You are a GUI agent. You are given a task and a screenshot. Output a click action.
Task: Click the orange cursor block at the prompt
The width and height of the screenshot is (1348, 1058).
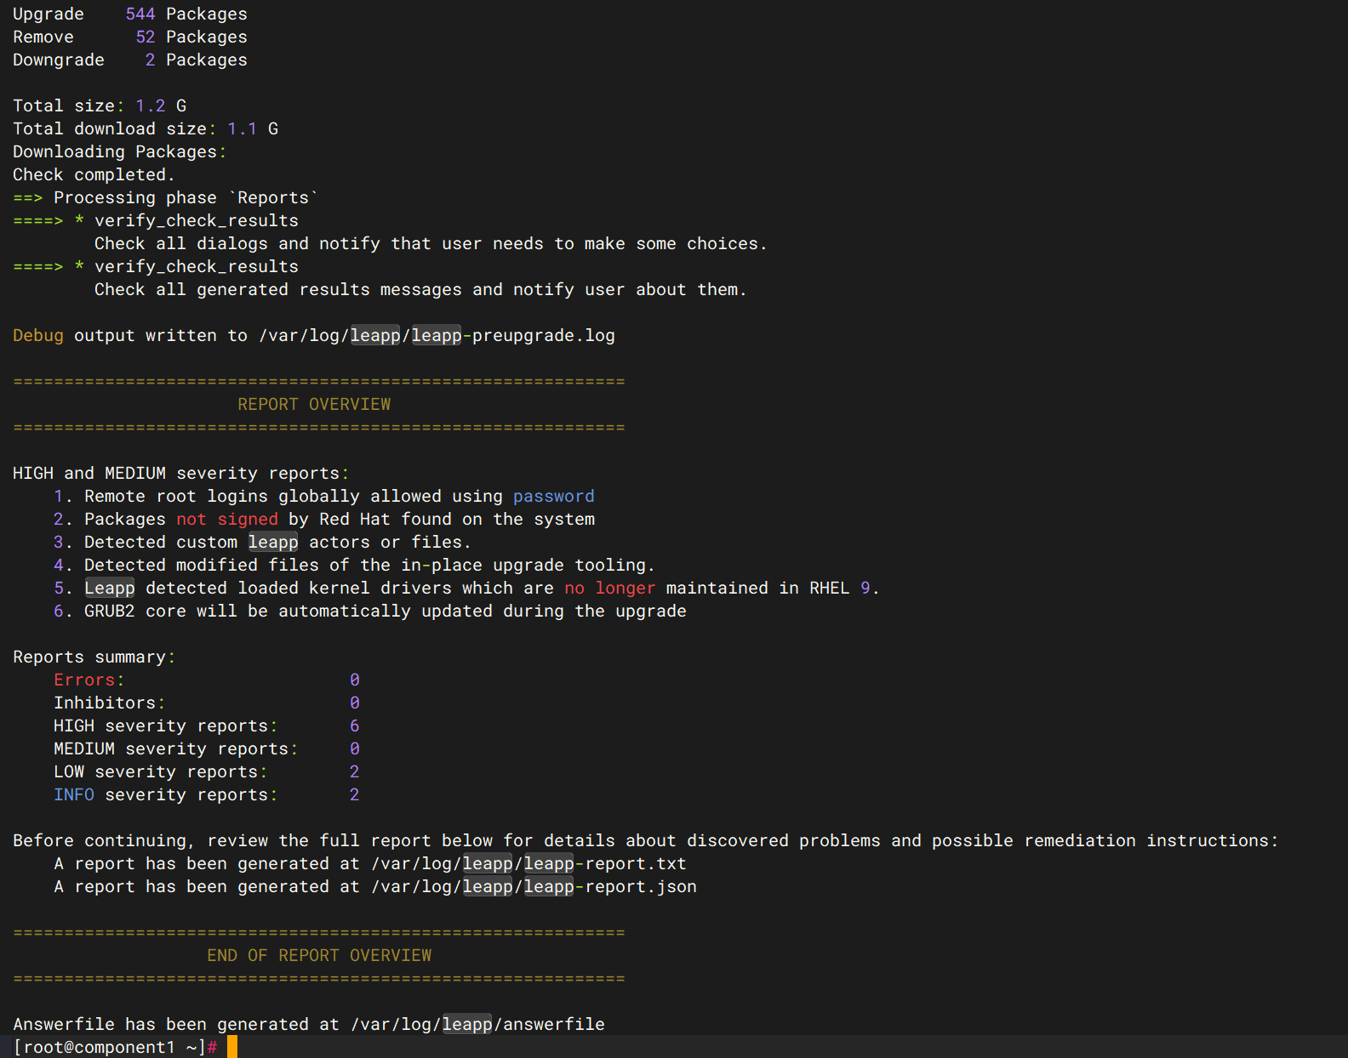[232, 1047]
